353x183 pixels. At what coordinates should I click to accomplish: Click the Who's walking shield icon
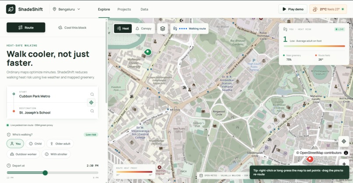[x=9, y=135]
